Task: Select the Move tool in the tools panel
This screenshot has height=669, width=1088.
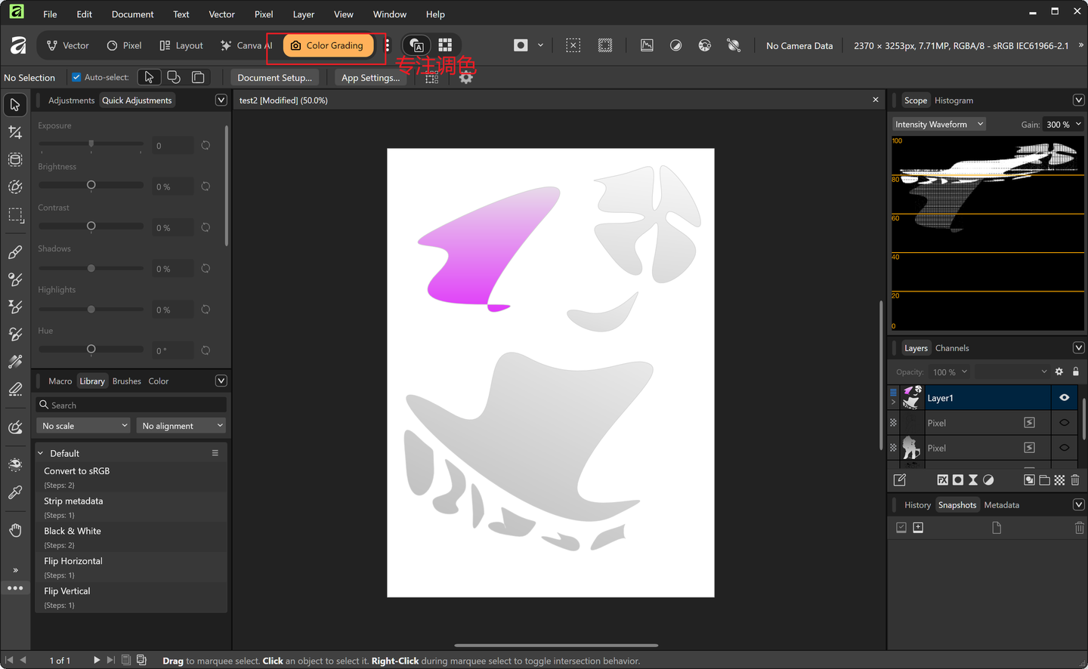Action: 15,105
